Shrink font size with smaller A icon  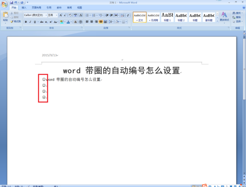pos(65,15)
